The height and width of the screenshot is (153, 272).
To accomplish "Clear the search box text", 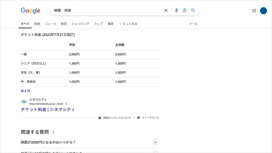I will (x=166, y=11).
